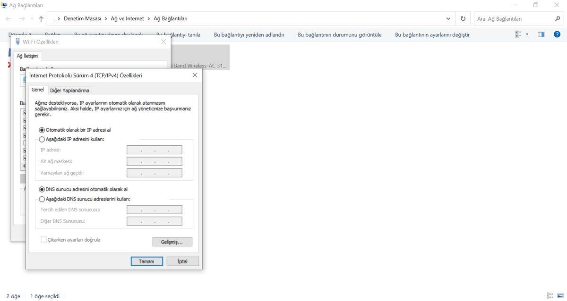Click the change view layout icon
567x301 pixels.
[518, 34]
